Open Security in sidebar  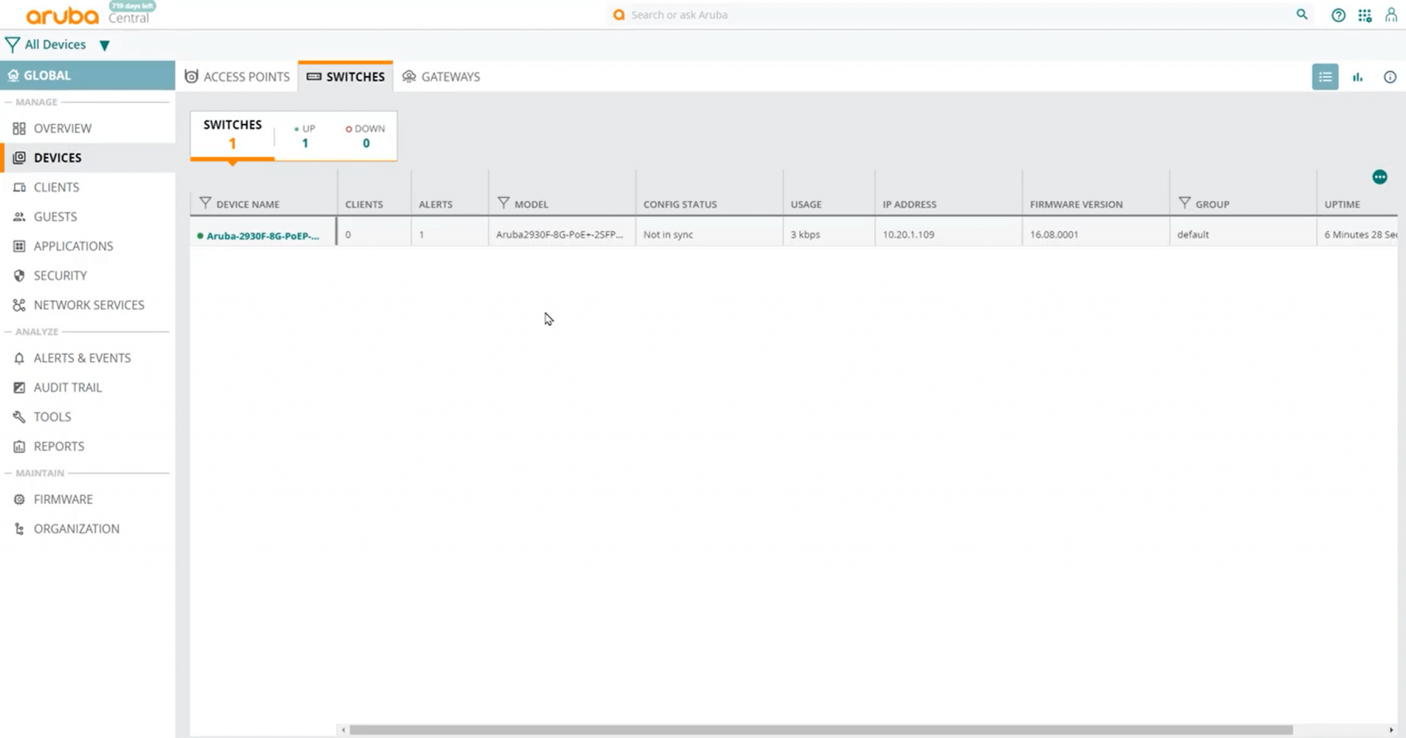pos(88,276)
